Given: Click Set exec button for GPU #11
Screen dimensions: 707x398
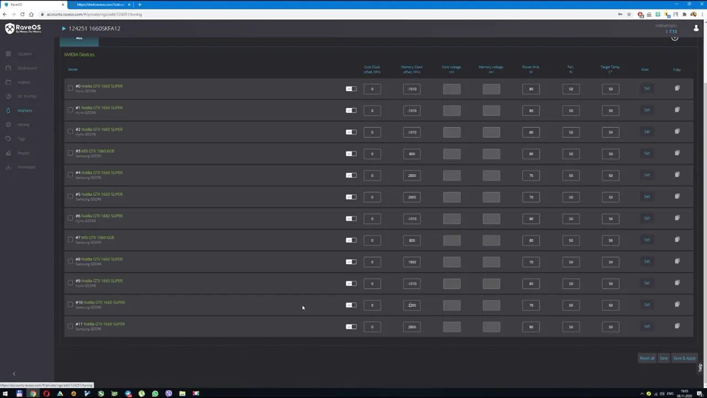Looking at the screenshot, I should click(647, 326).
